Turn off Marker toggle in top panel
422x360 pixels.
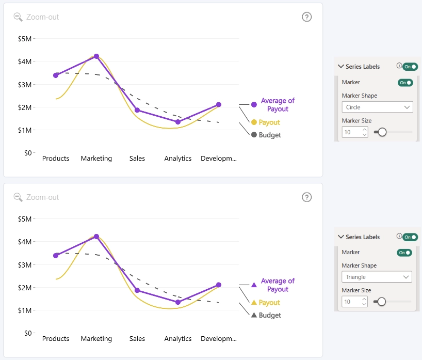(405, 83)
